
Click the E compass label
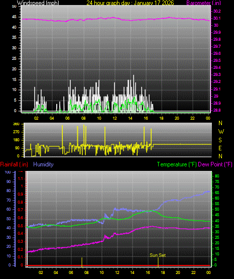point(220,148)
